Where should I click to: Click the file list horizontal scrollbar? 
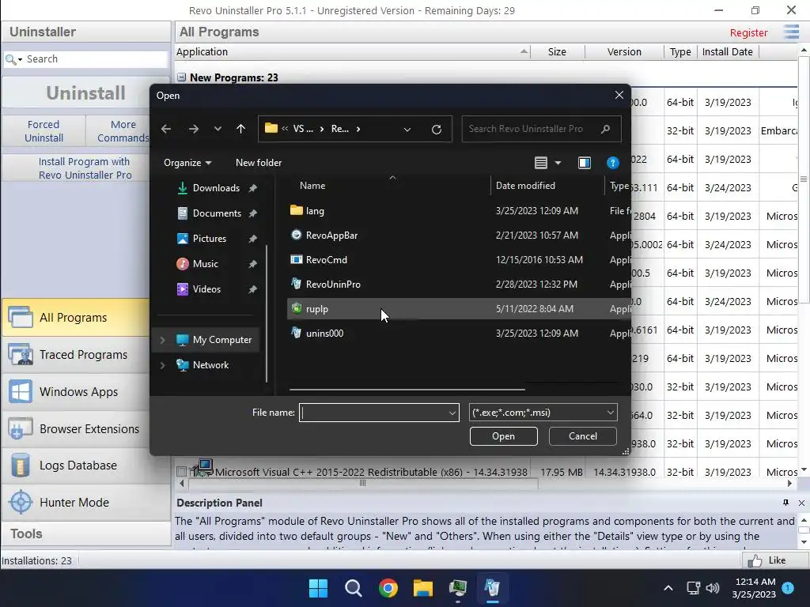[x=407, y=389]
